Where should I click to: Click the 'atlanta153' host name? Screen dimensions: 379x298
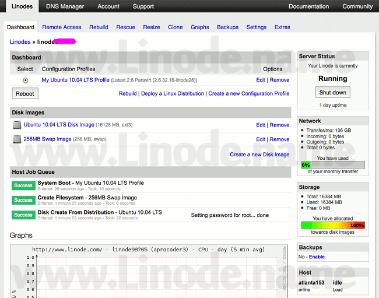(x=311, y=282)
